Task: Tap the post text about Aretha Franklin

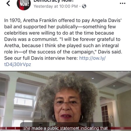Action: tap(63, 39)
